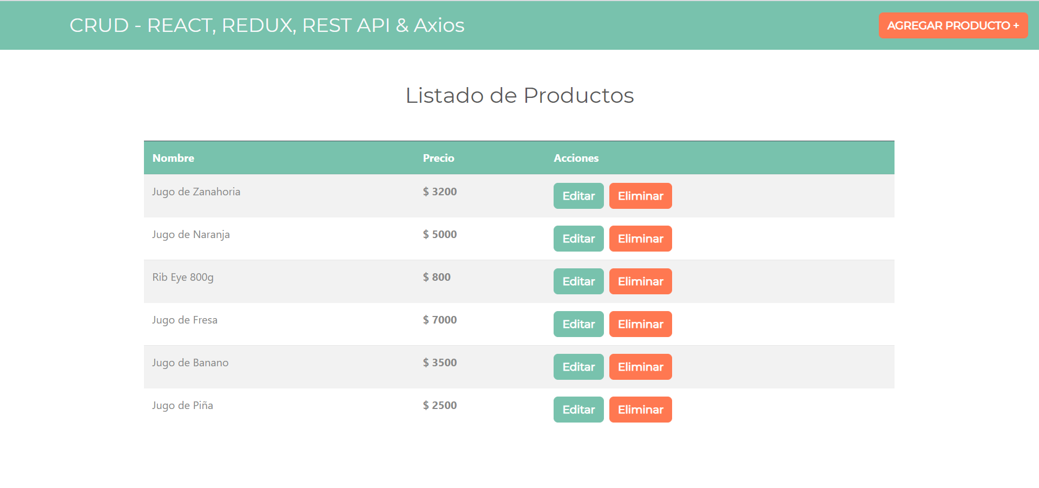Screen dimensions: 1039x488
Task: Edit the Jugo de Banano product
Action: pos(578,367)
